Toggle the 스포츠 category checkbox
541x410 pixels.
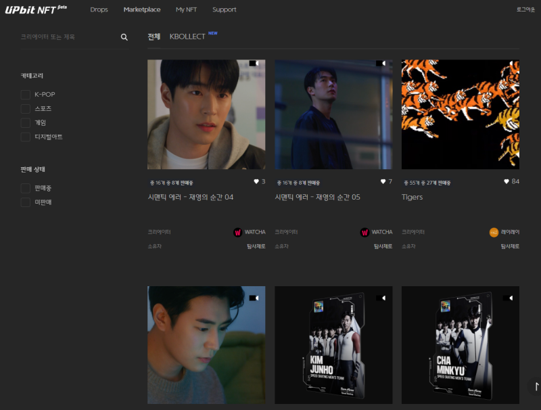coord(26,109)
